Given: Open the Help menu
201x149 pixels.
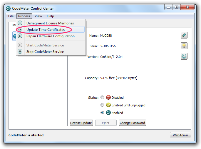Looking at the screenshot, I should click(x=50, y=16).
